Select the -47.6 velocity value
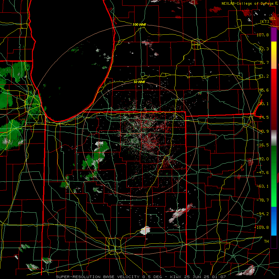The image size is (279, 279). [263, 173]
